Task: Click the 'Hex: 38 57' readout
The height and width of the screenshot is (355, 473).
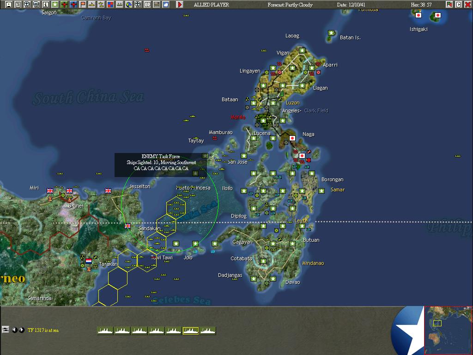Action: point(421,5)
